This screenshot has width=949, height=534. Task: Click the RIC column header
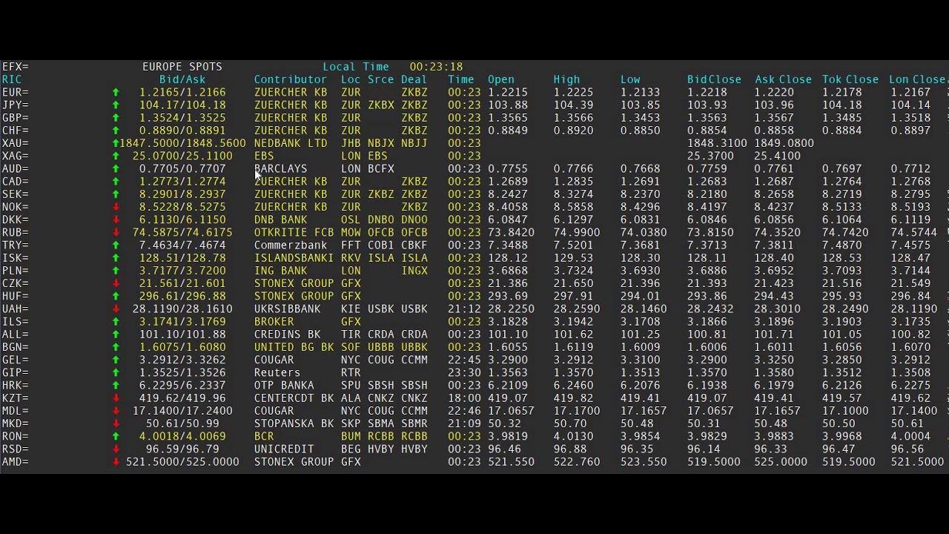click(12, 79)
